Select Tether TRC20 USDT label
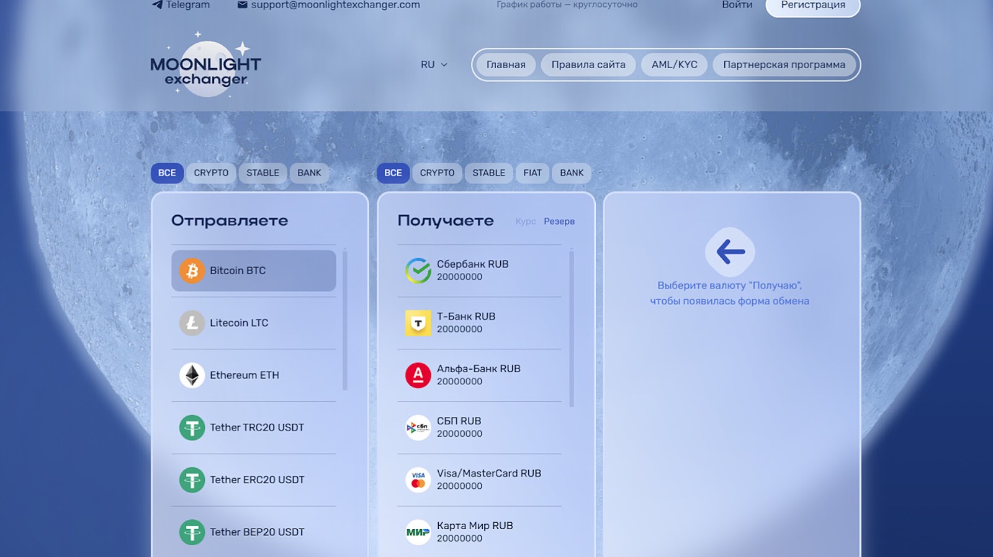The height and width of the screenshot is (557, 993). coord(257,427)
